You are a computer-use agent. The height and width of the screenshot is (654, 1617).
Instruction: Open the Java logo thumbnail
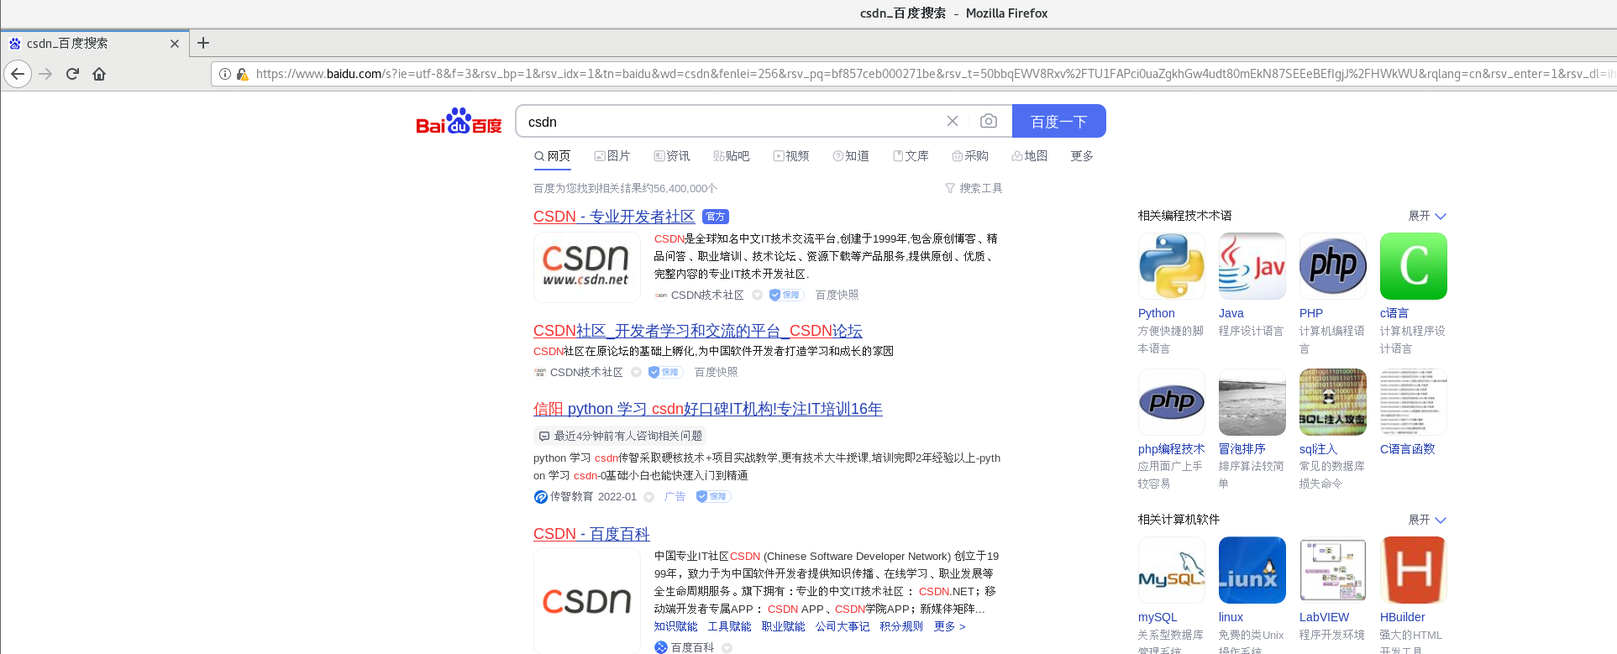click(x=1252, y=266)
